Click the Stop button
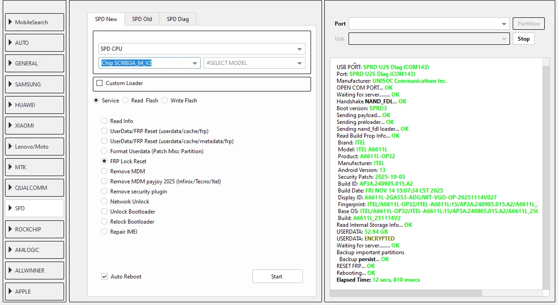 523,39
